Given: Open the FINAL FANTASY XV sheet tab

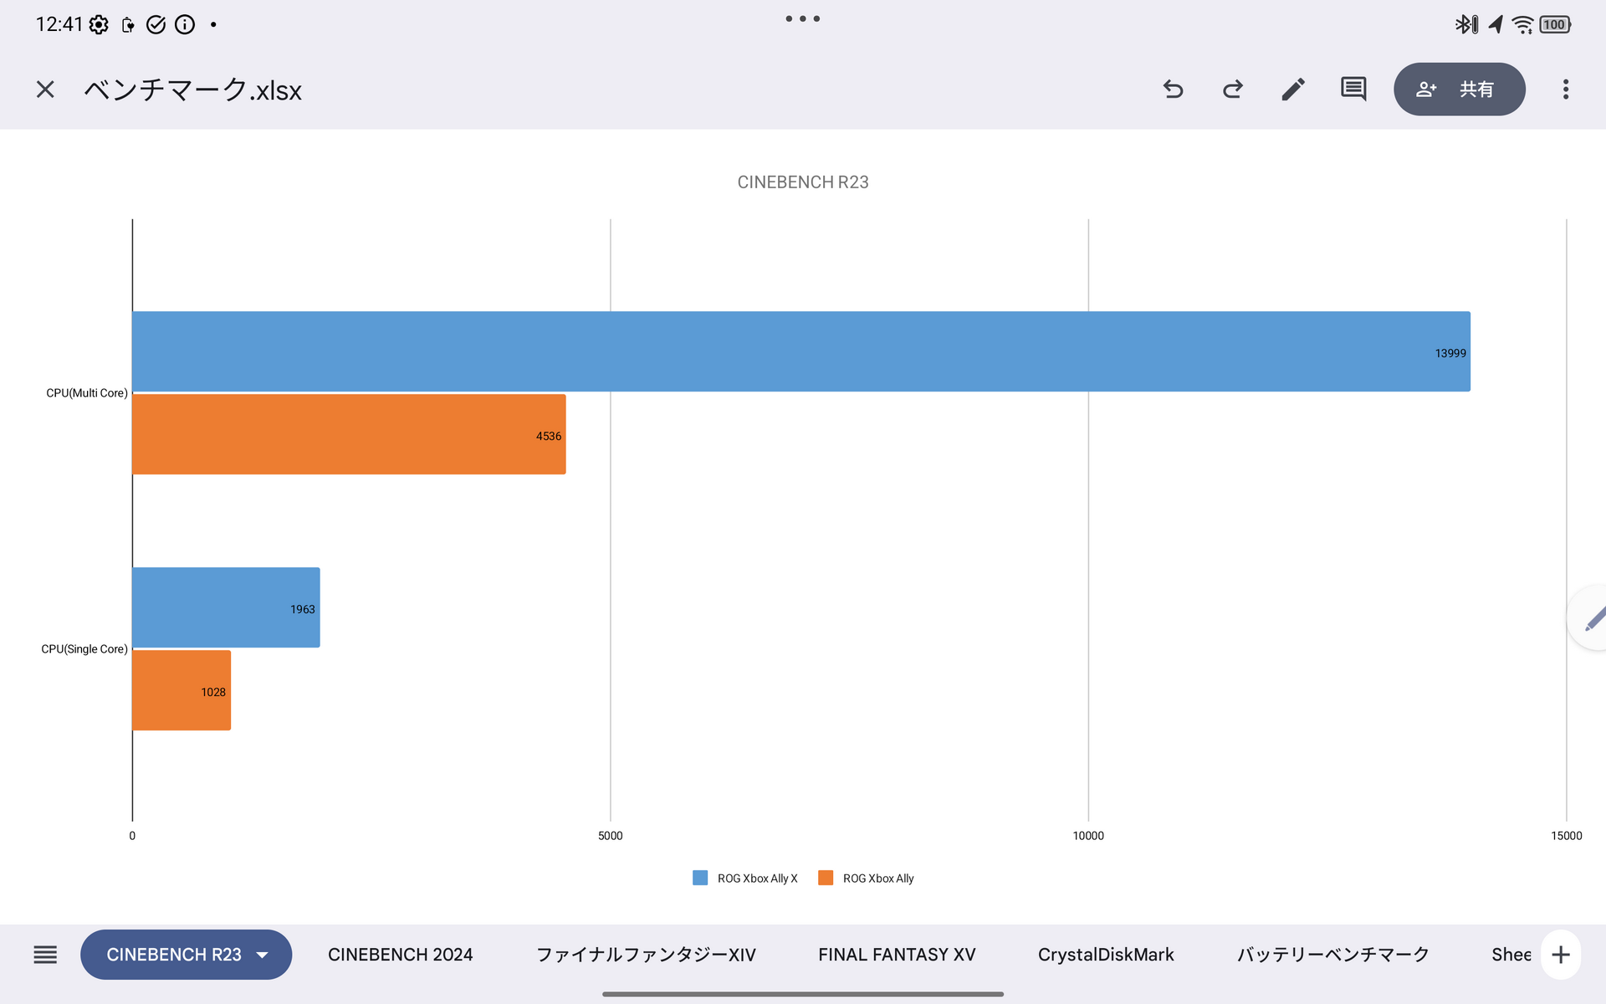Looking at the screenshot, I should [x=897, y=955].
